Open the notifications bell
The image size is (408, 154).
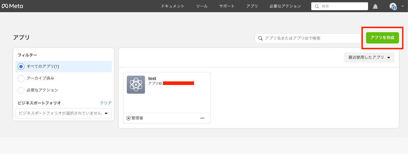[375, 6]
